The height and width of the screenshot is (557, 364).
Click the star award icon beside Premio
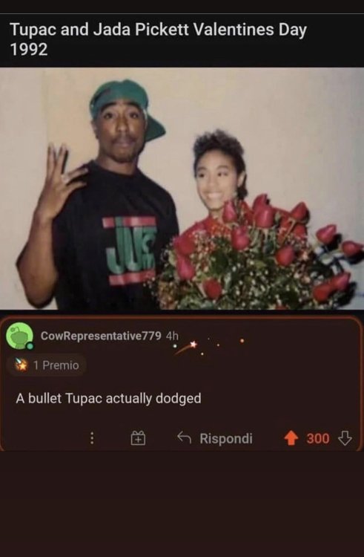[21, 365]
